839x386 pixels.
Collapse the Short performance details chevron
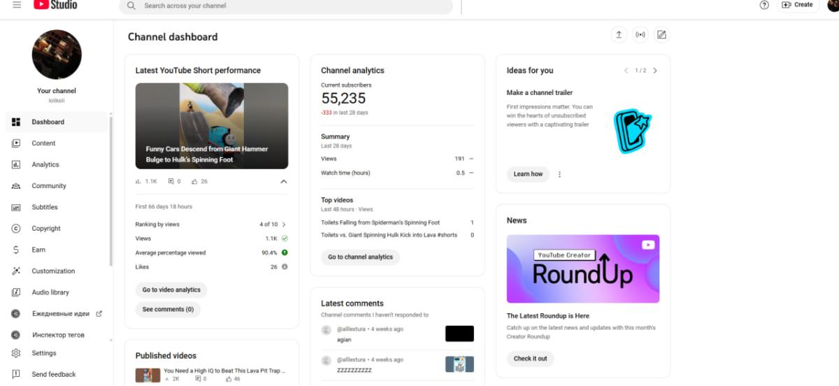[x=283, y=181]
